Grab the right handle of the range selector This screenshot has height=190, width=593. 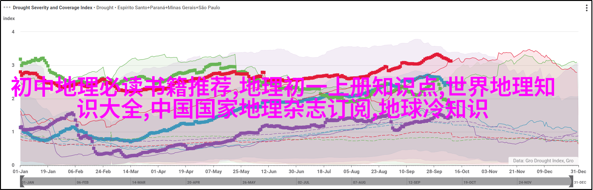(x=571, y=182)
